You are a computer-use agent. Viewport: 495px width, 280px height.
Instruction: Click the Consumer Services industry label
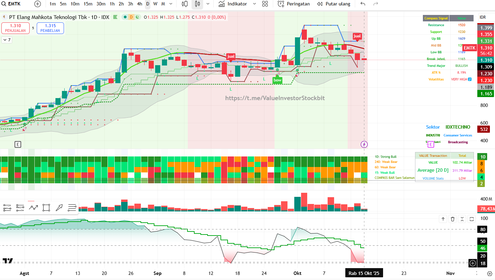click(x=458, y=135)
